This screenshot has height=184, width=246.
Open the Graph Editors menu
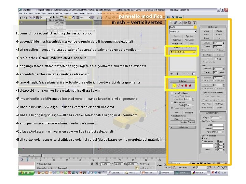[x=79, y=14]
